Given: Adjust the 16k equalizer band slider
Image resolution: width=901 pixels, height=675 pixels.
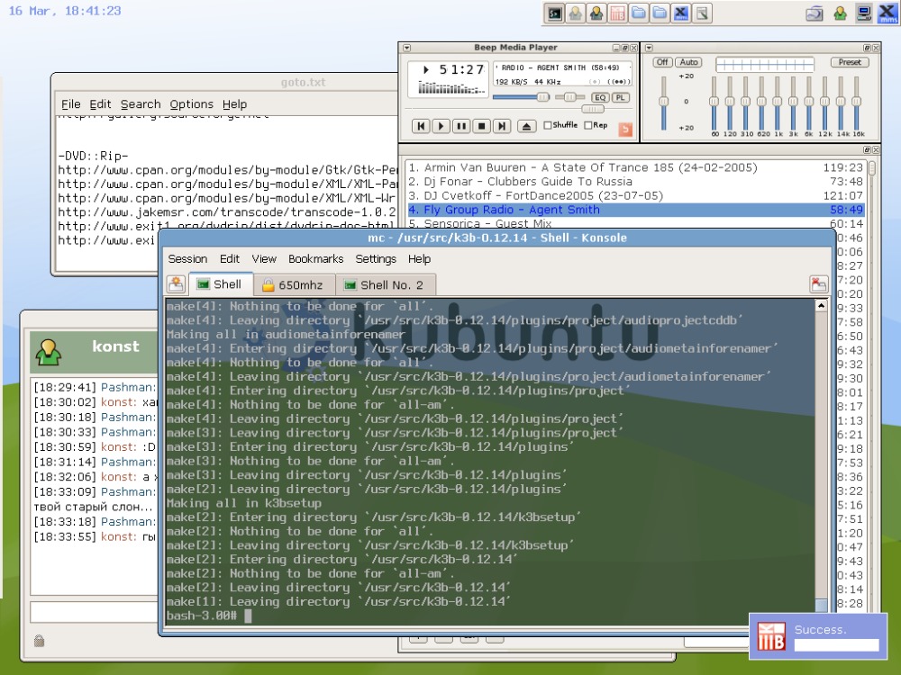Looking at the screenshot, I should coord(857,103).
